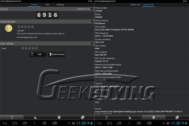Select CPU frequency 252.0 ~ 1416.0 MHz
The image size is (189, 126).
click(104, 36)
